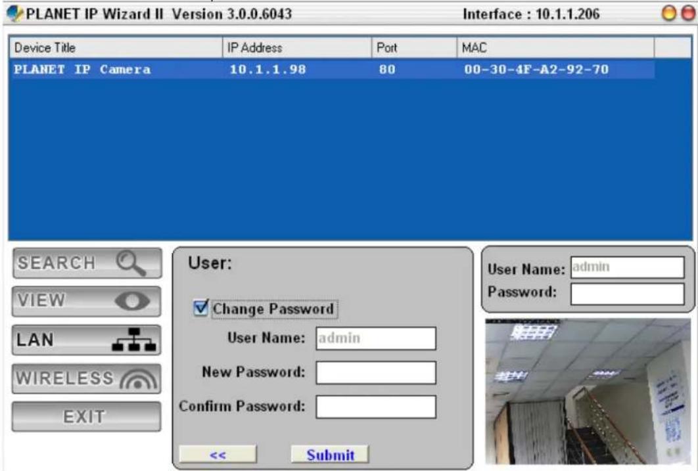The width and height of the screenshot is (698, 471).
Task: Sort by Port column header
Action: click(x=415, y=47)
